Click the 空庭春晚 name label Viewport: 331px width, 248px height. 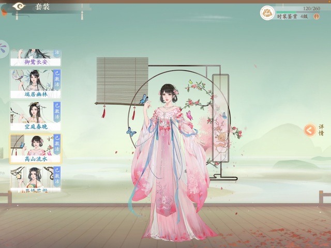click(35, 127)
